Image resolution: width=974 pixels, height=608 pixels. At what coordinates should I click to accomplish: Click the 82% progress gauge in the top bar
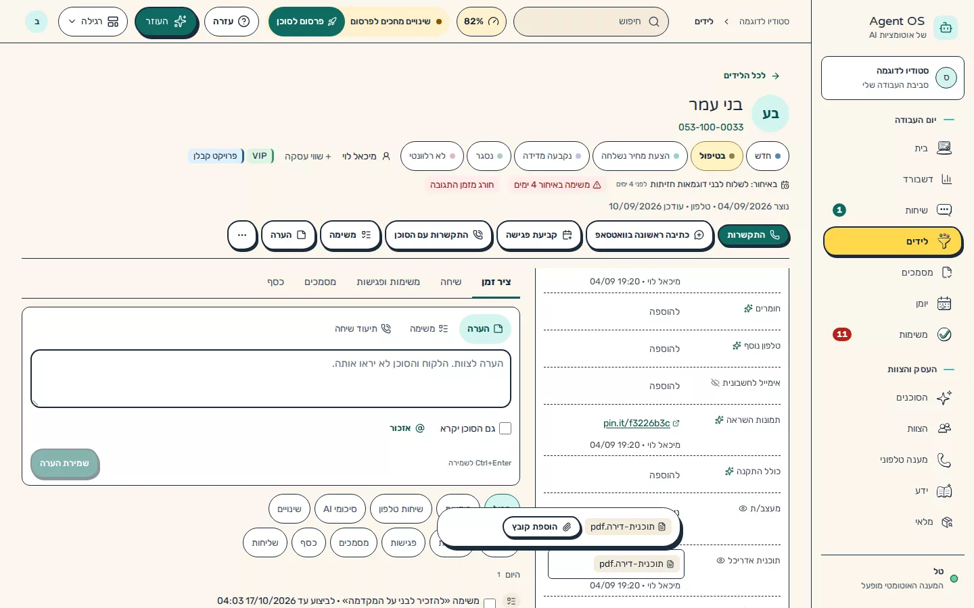pos(481,22)
